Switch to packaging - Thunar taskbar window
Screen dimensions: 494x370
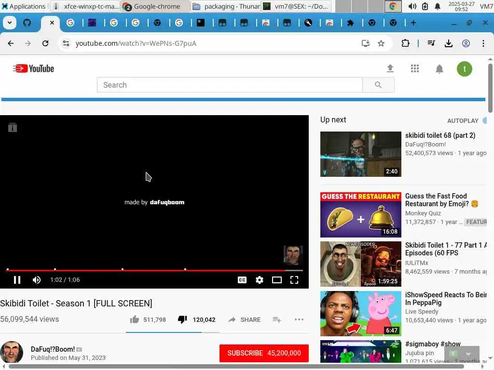pos(226,6)
